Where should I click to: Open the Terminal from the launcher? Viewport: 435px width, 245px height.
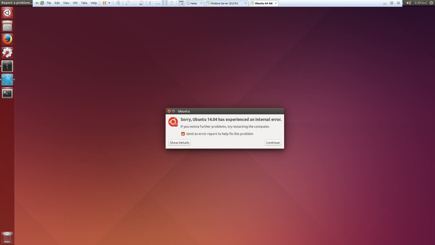(x=7, y=93)
